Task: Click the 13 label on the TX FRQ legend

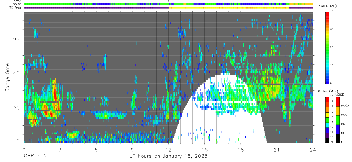Action: [x=332, y=122]
